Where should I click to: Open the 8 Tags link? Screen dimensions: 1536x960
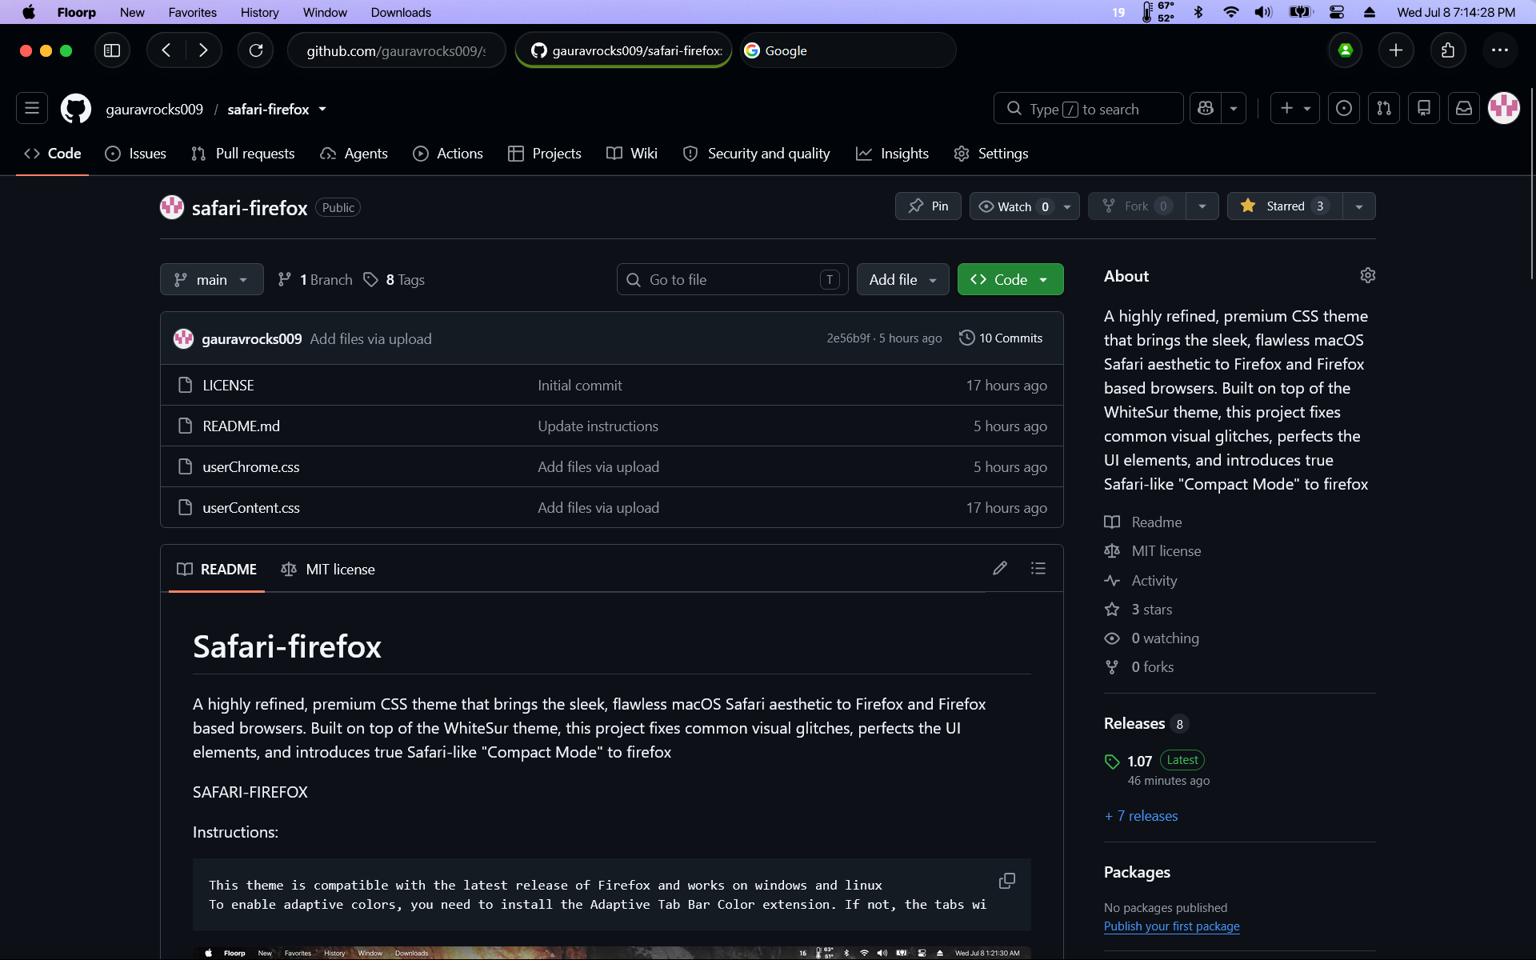[x=394, y=279]
